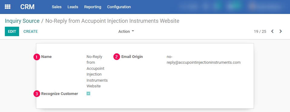Viewport: 290px width, 112px height.
Task: Open the Leads menu
Action: point(73,7)
